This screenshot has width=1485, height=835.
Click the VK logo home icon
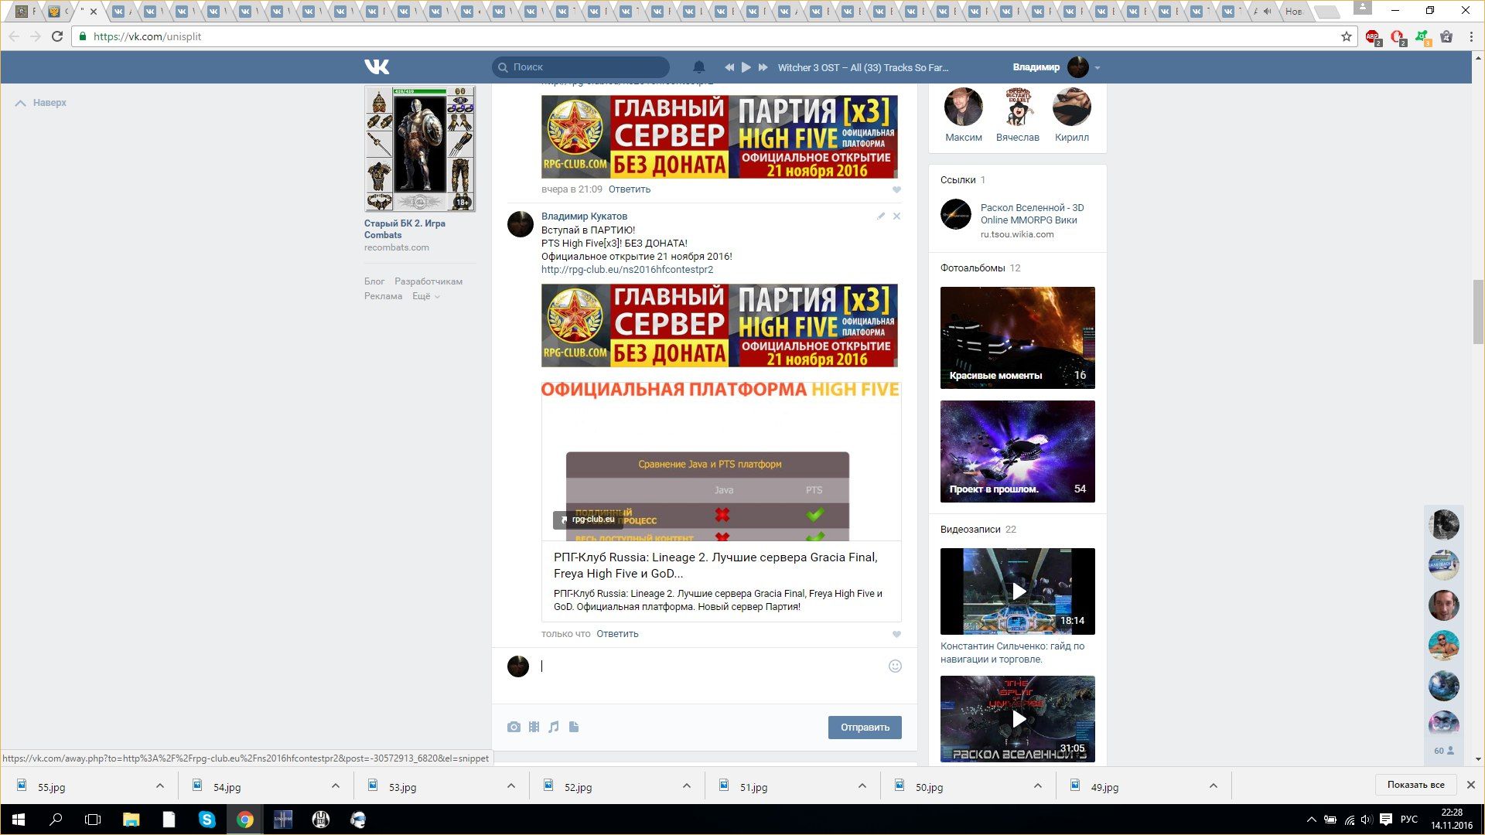click(377, 67)
